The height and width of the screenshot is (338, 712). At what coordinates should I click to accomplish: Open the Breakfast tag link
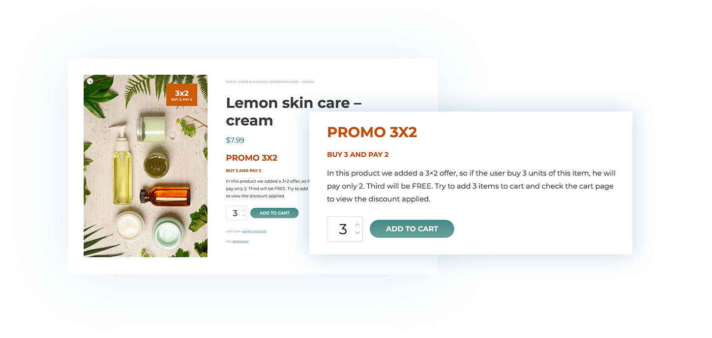[240, 242]
